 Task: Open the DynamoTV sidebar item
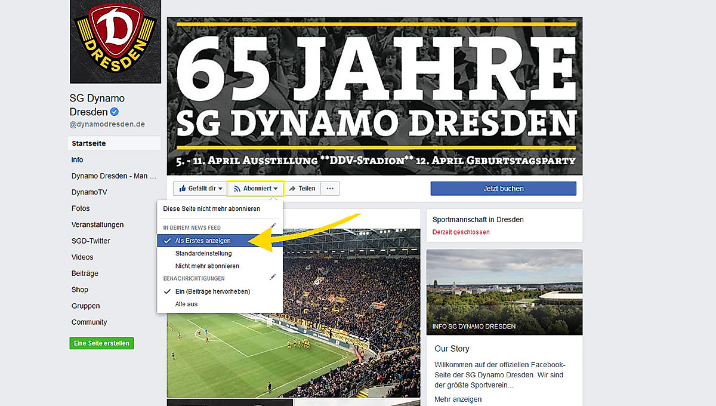(89, 192)
